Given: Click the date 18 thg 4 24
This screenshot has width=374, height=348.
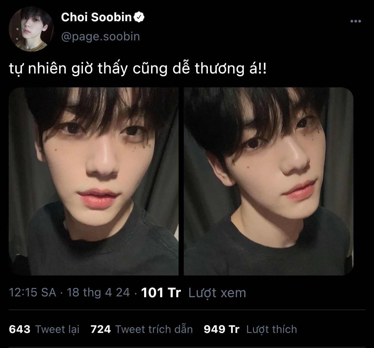Looking at the screenshot, I should pyautogui.click(x=98, y=292).
